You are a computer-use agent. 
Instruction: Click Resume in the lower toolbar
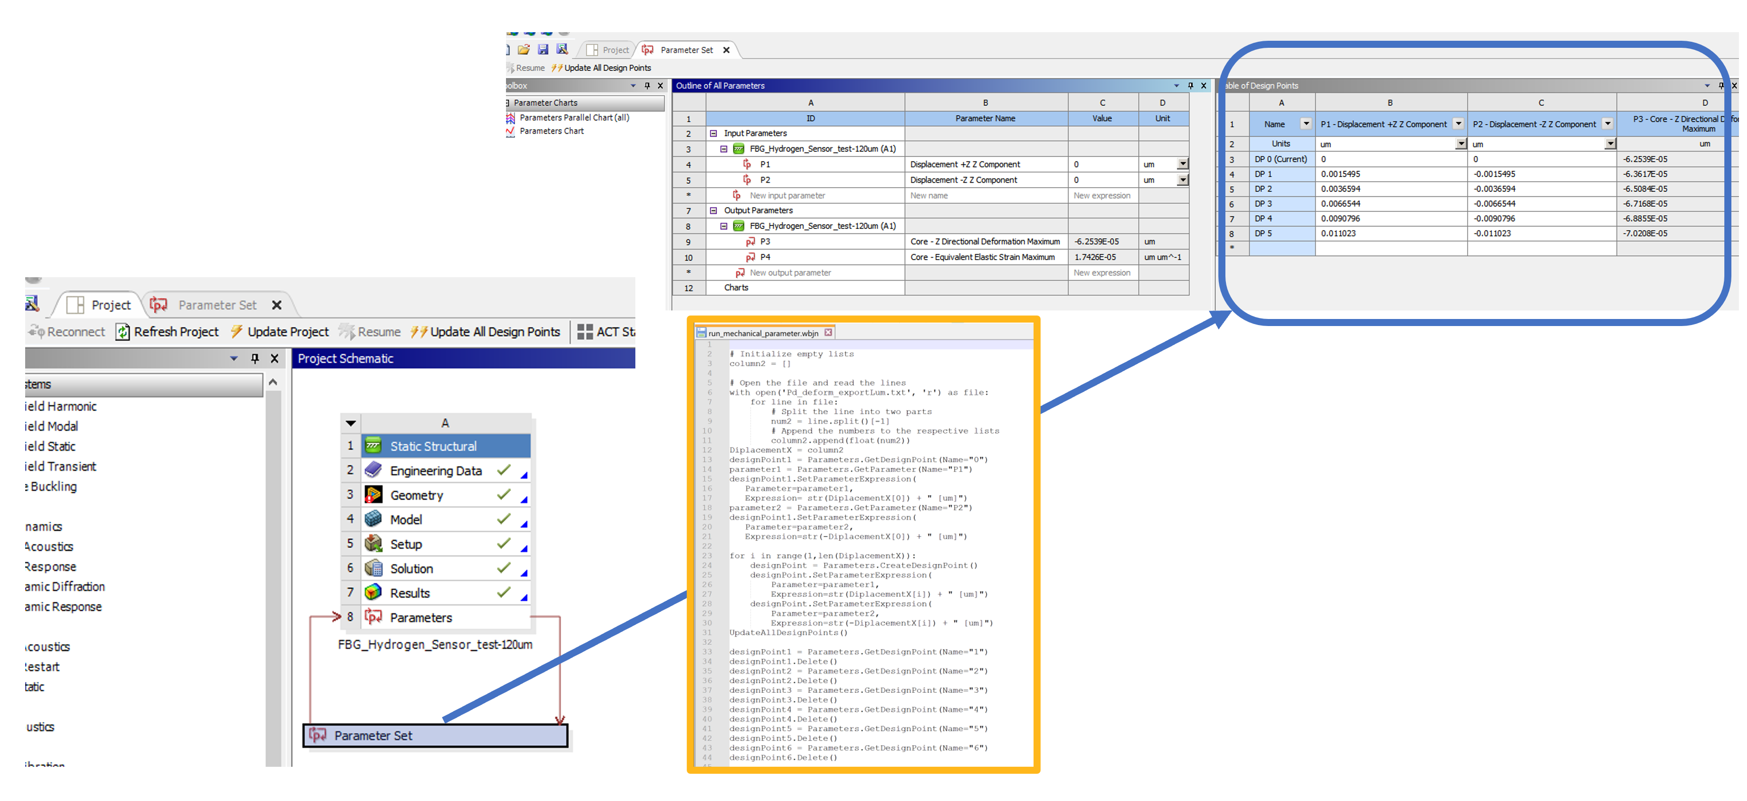370,332
